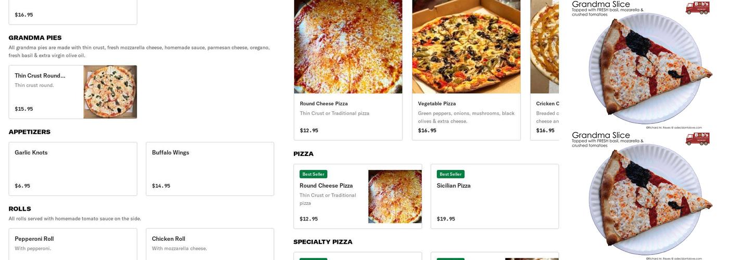Open the large Vegetable Pizza photo
The width and height of the screenshot is (729, 260).
point(466,47)
